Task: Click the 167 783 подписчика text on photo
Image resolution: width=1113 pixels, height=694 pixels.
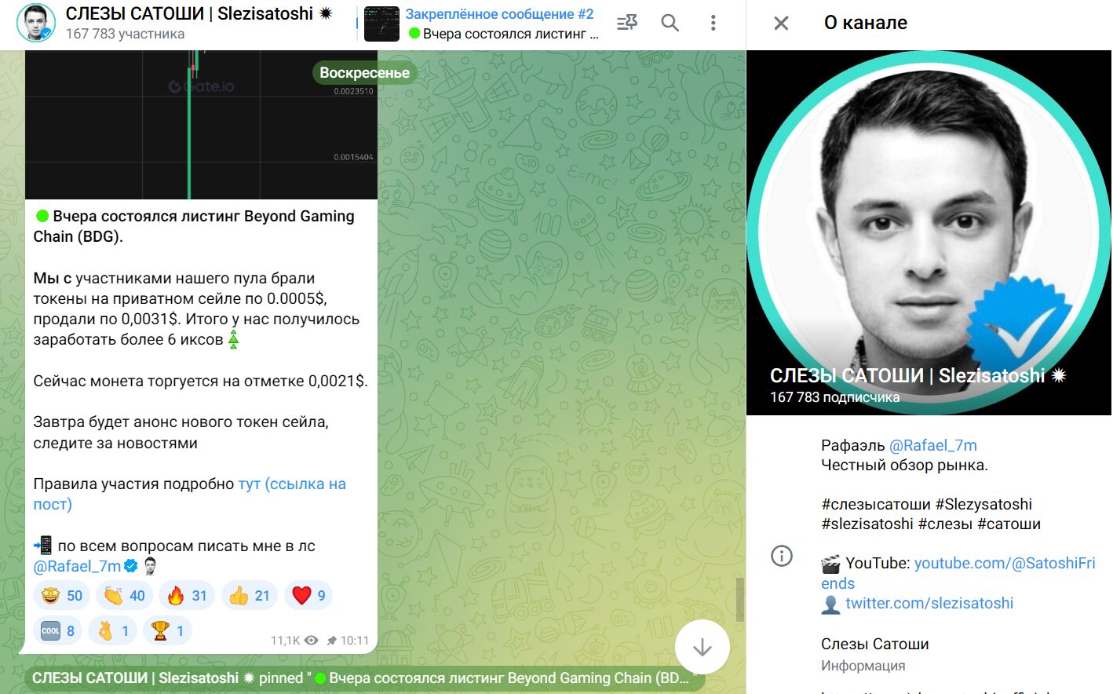Action: [x=834, y=397]
